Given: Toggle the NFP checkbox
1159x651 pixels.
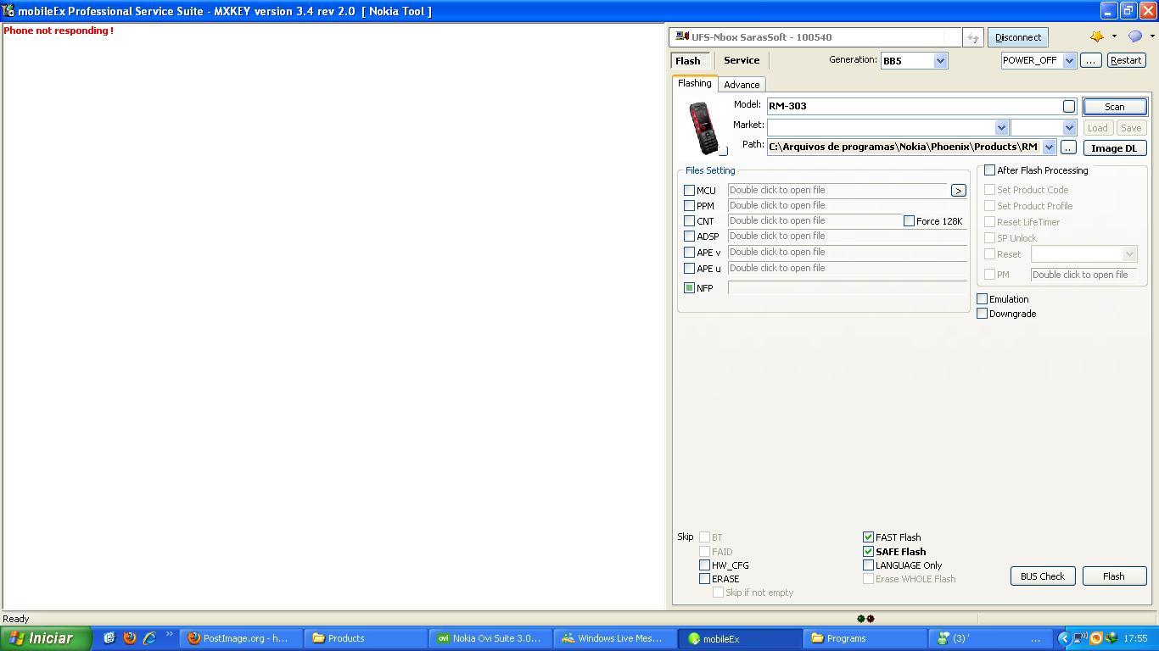Looking at the screenshot, I should (x=689, y=288).
